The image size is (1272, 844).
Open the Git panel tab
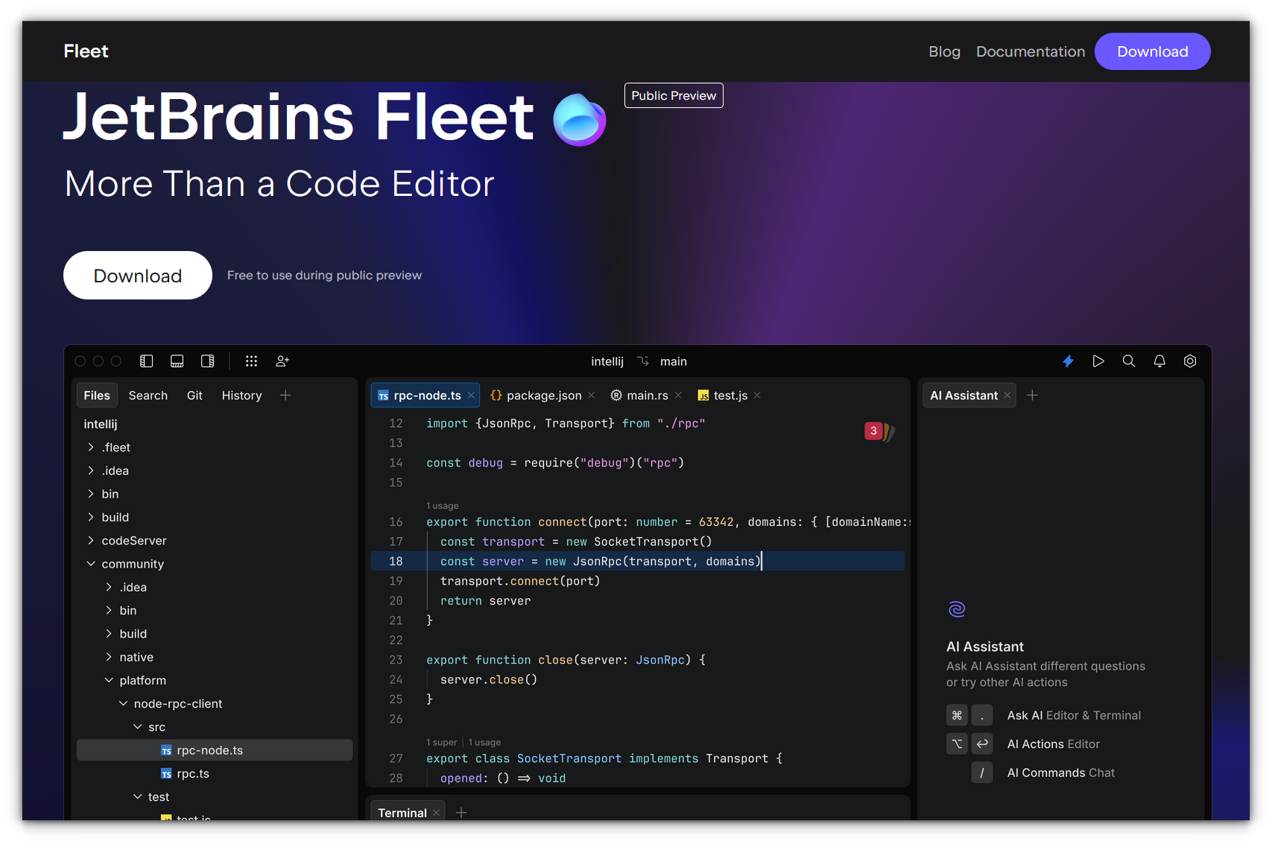click(x=194, y=396)
